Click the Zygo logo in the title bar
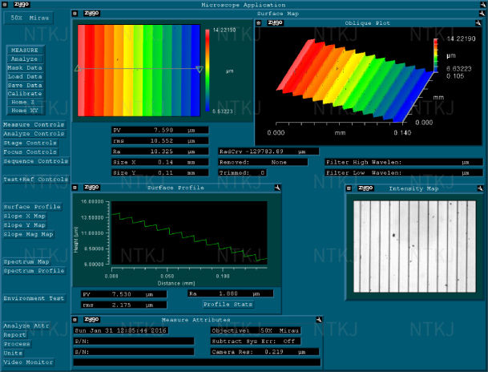 pyautogui.click(x=21, y=5)
